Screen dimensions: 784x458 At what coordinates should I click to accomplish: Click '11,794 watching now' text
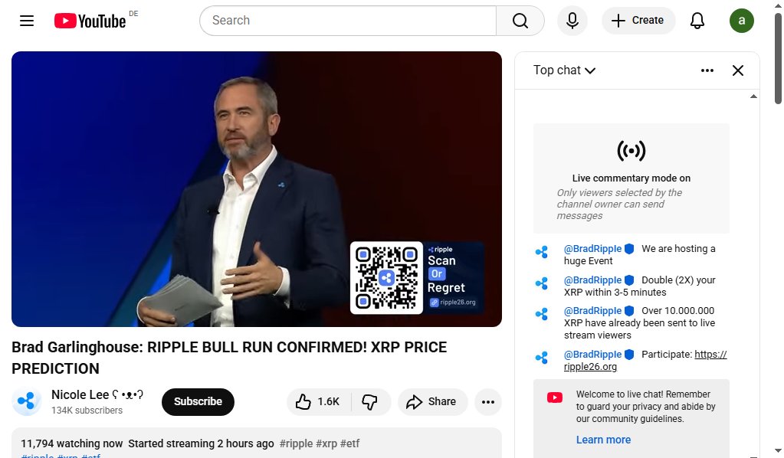coord(71,443)
